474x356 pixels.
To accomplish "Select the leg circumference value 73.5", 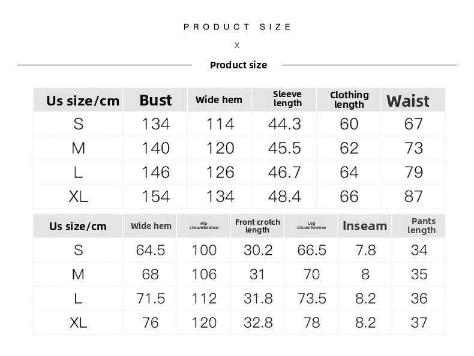I will pos(311,298).
